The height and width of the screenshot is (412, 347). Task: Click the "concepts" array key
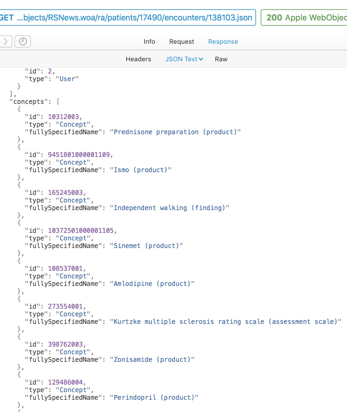point(29,102)
